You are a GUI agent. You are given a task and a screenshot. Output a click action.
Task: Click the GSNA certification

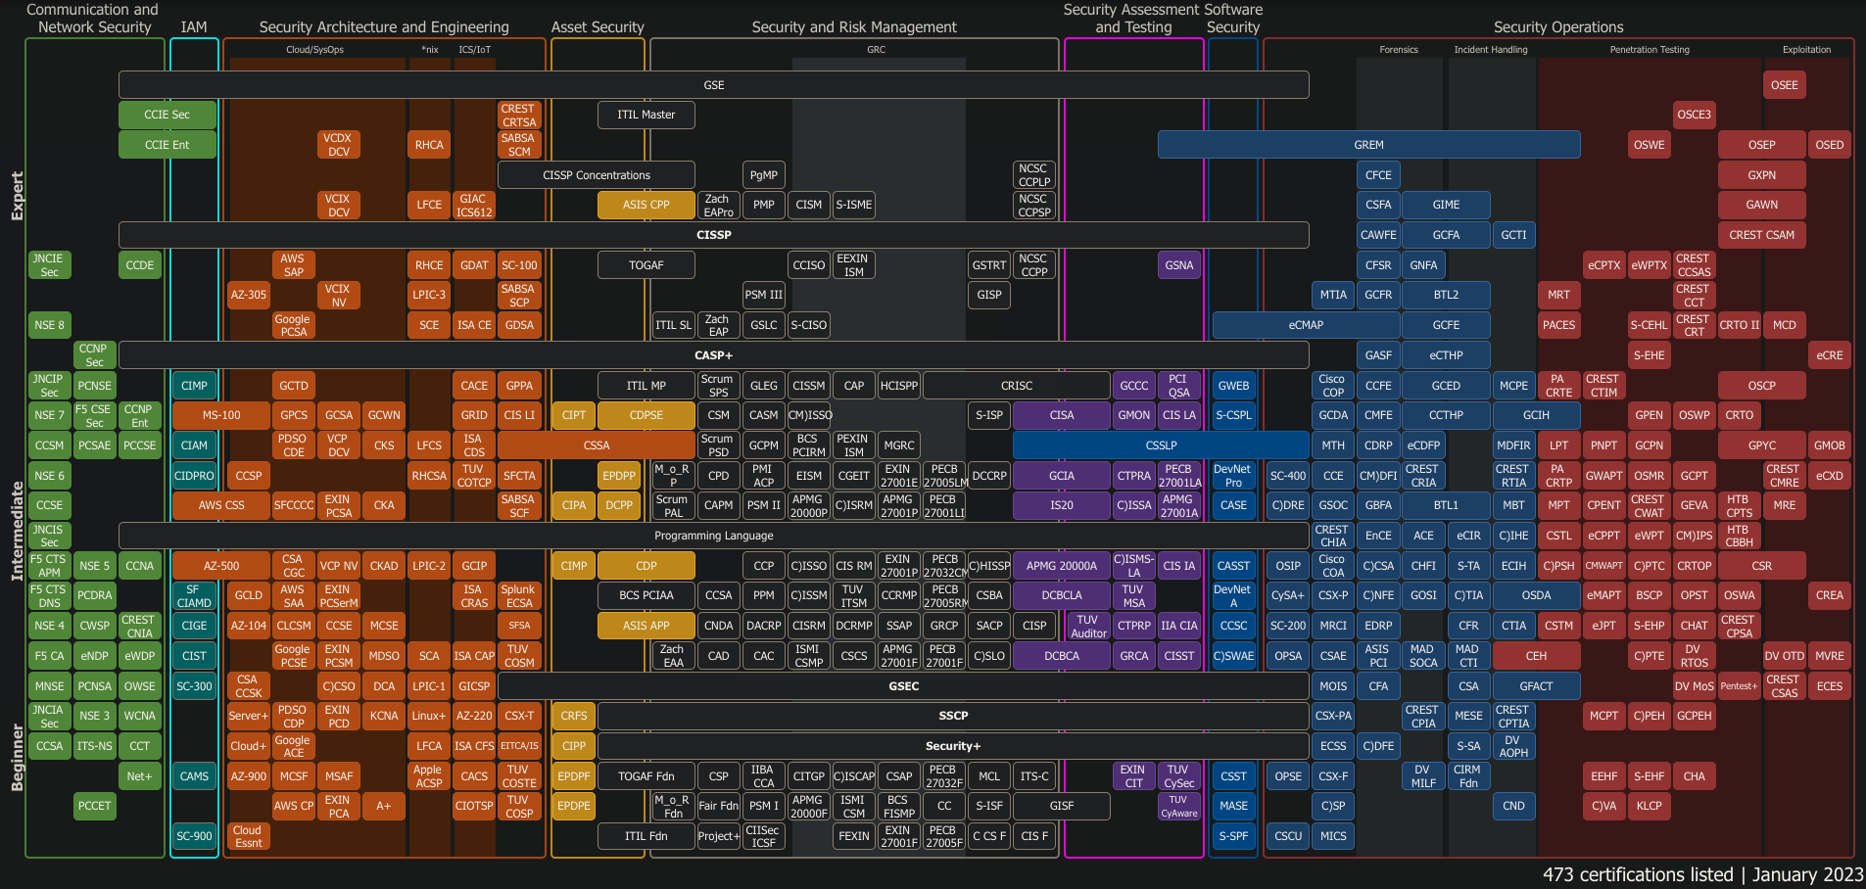(x=1179, y=265)
